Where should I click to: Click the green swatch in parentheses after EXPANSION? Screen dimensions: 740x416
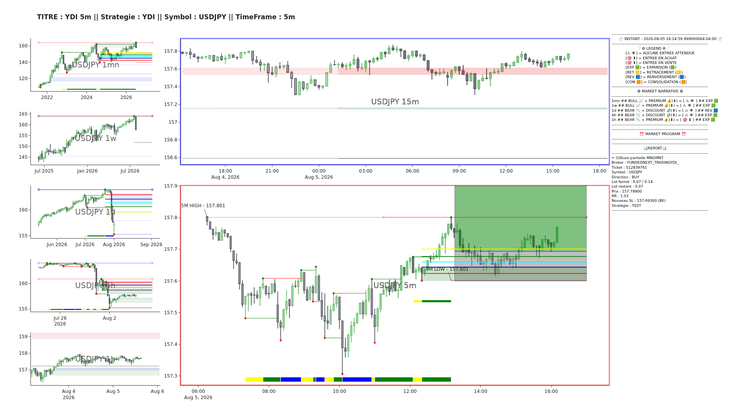[673, 67]
